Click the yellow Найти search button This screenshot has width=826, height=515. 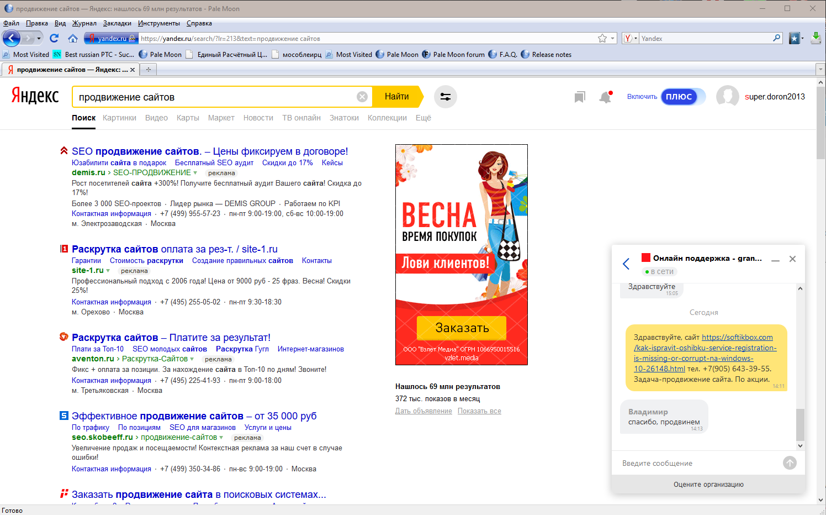coord(397,97)
